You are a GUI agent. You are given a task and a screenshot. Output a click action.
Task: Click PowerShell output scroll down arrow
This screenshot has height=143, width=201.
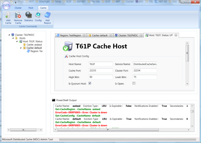pos(192,126)
